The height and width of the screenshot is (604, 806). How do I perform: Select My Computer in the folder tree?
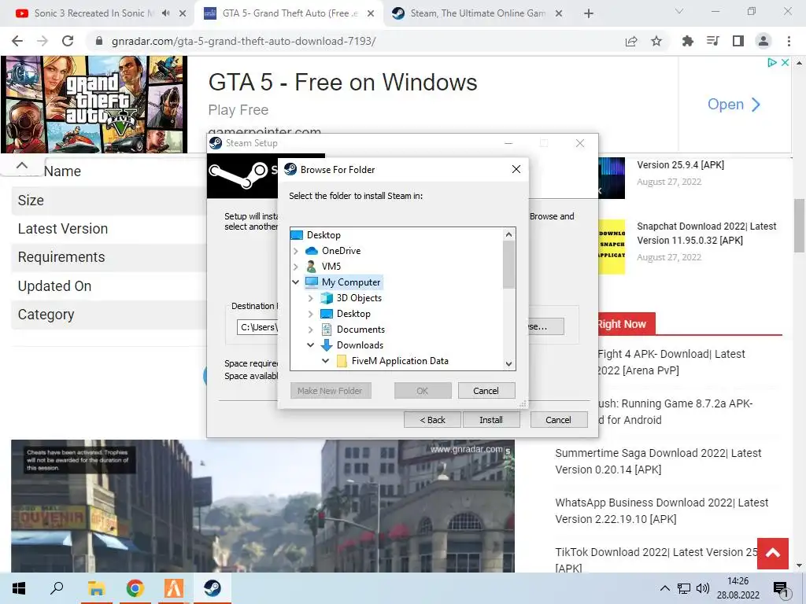point(351,282)
